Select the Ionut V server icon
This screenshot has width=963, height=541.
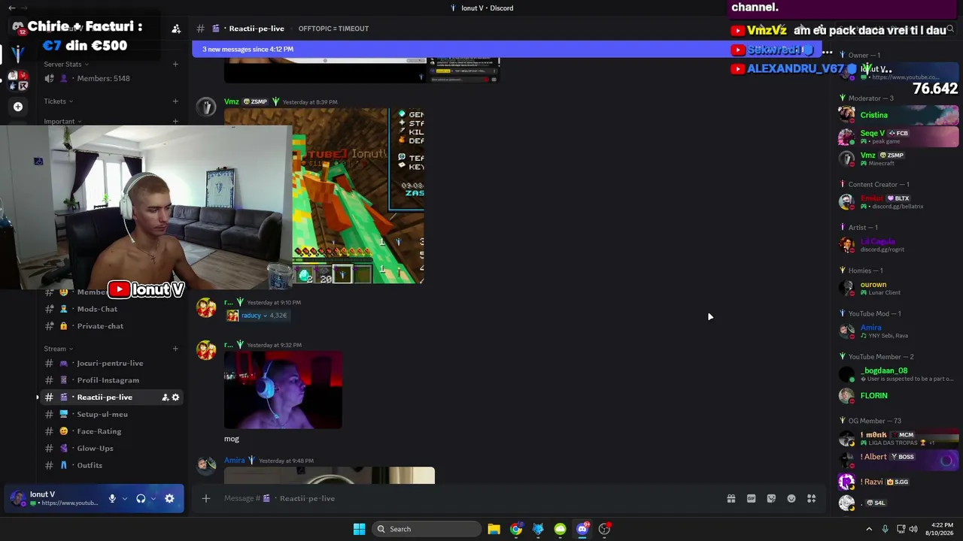18,54
